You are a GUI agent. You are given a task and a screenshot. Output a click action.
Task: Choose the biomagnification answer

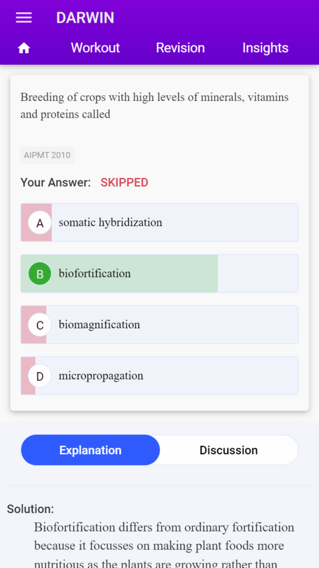click(x=159, y=324)
